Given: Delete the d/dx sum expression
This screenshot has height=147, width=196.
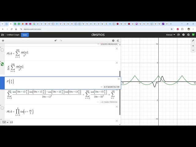Looking at the screenshot, I should point(117,63).
